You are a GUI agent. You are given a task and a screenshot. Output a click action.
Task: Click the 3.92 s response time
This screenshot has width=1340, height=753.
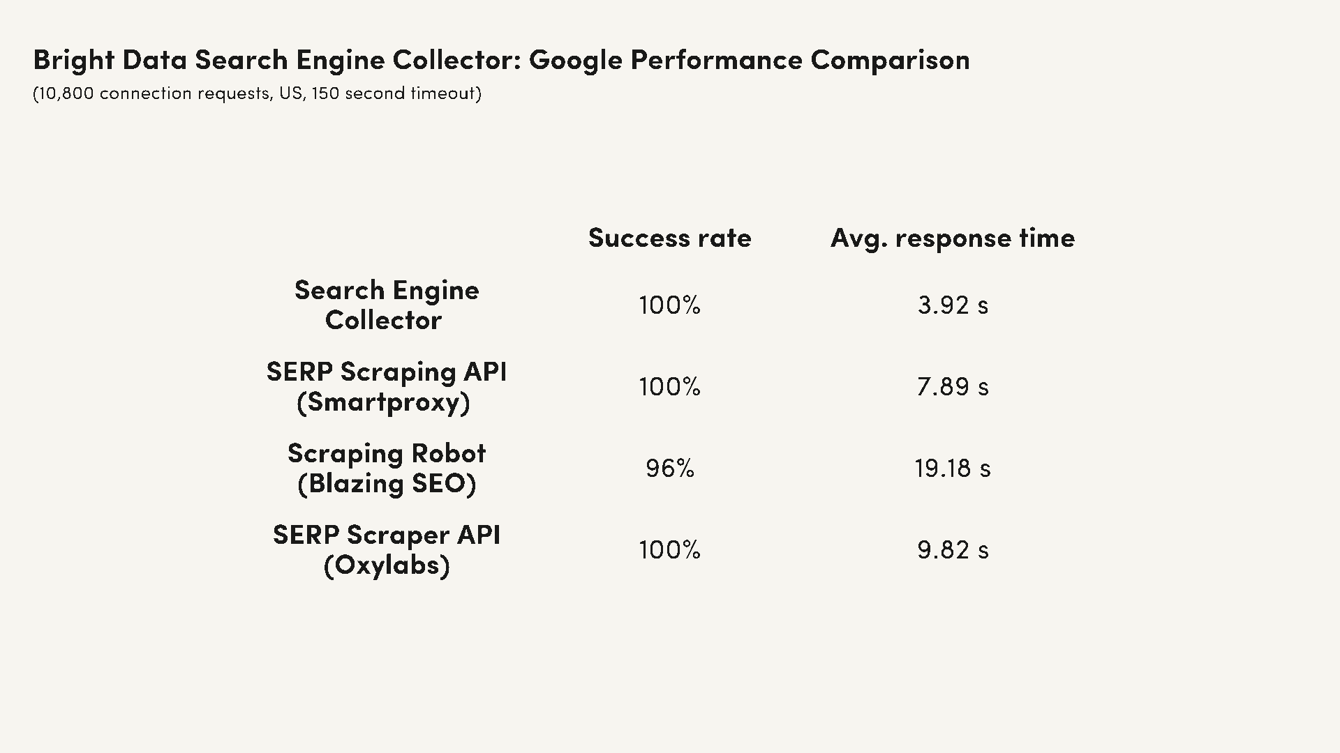tap(953, 305)
